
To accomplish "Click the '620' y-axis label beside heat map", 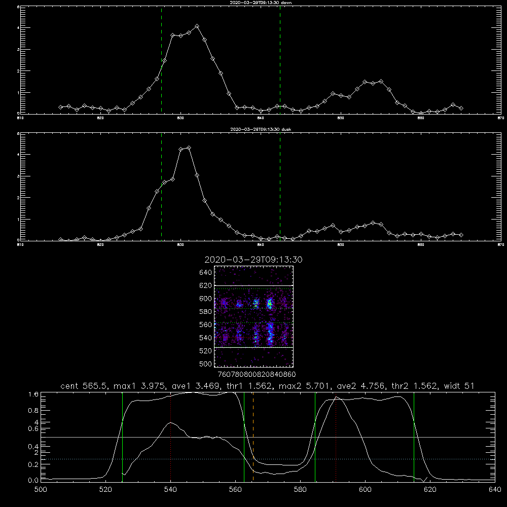I will pyautogui.click(x=206, y=285).
